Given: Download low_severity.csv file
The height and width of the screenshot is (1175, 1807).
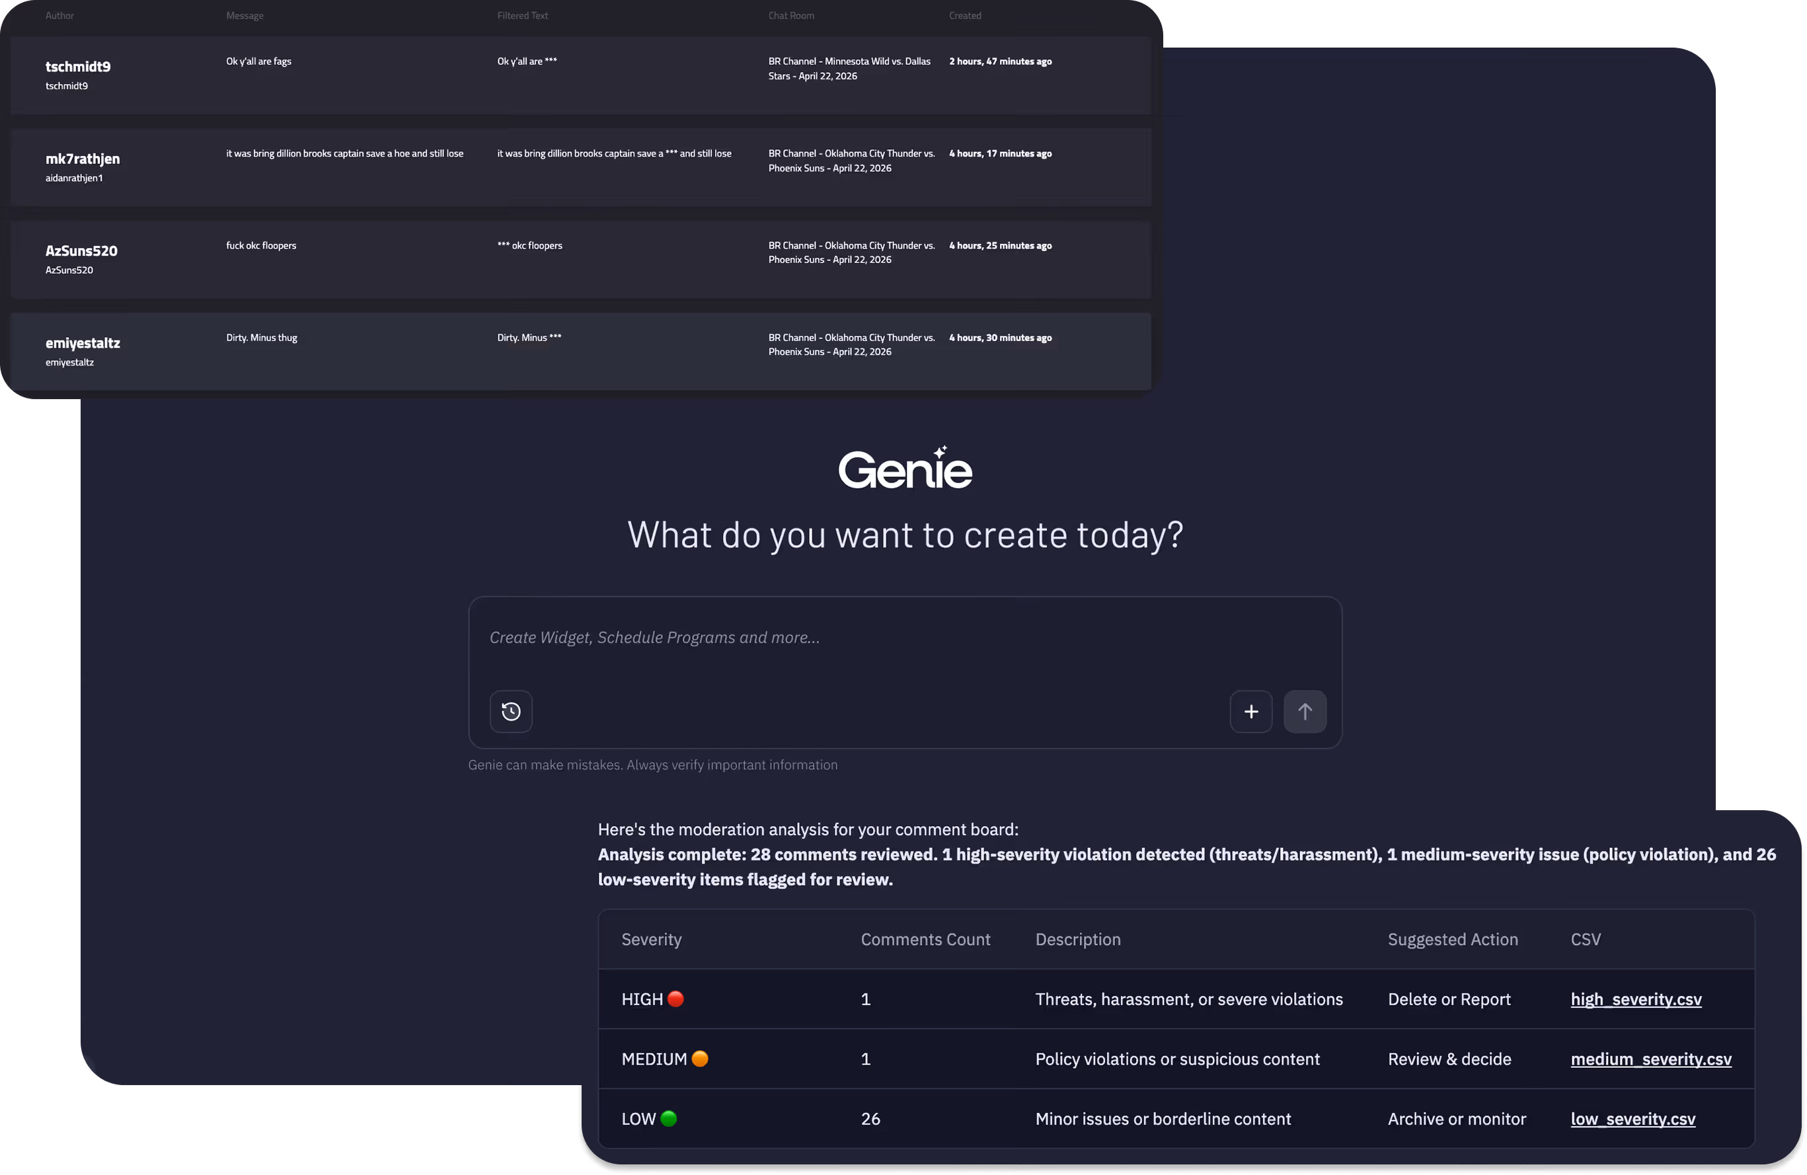Looking at the screenshot, I should pyautogui.click(x=1633, y=1119).
